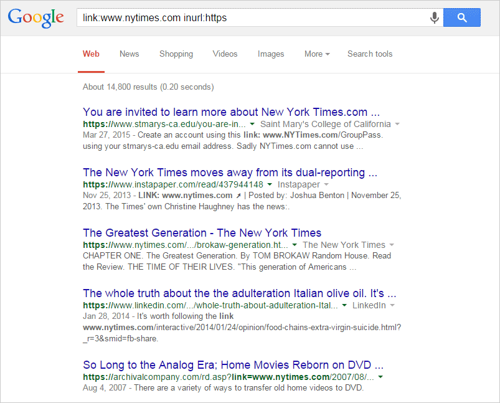Click the 'Mar 27, 2015' snippet date
The width and height of the screenshot is (500, 403).
106,135
